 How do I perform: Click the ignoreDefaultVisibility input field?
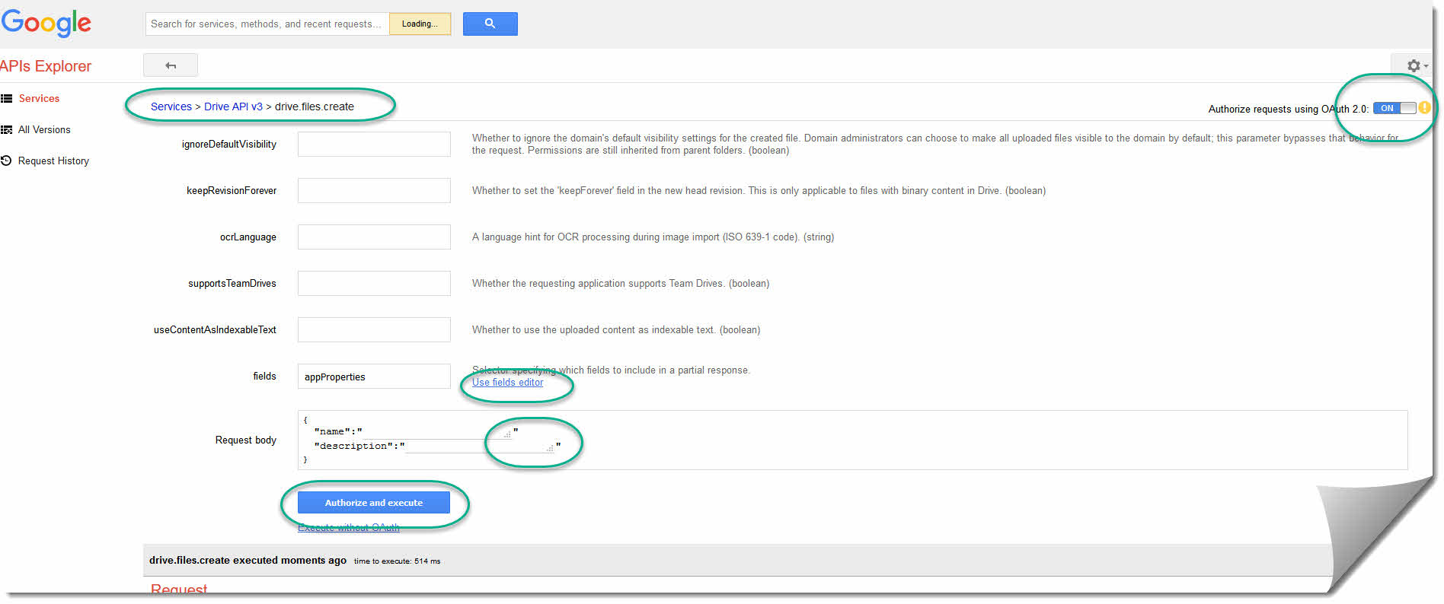(374, 145)
